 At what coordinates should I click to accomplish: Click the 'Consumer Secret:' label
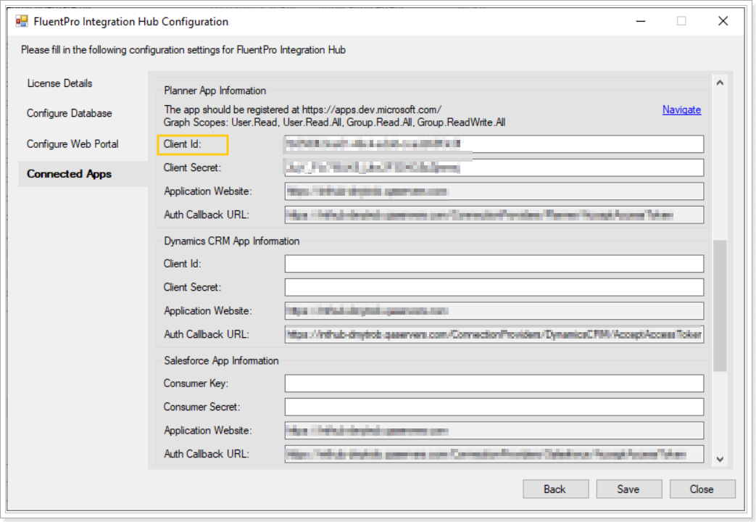click(x=202, y=407)
